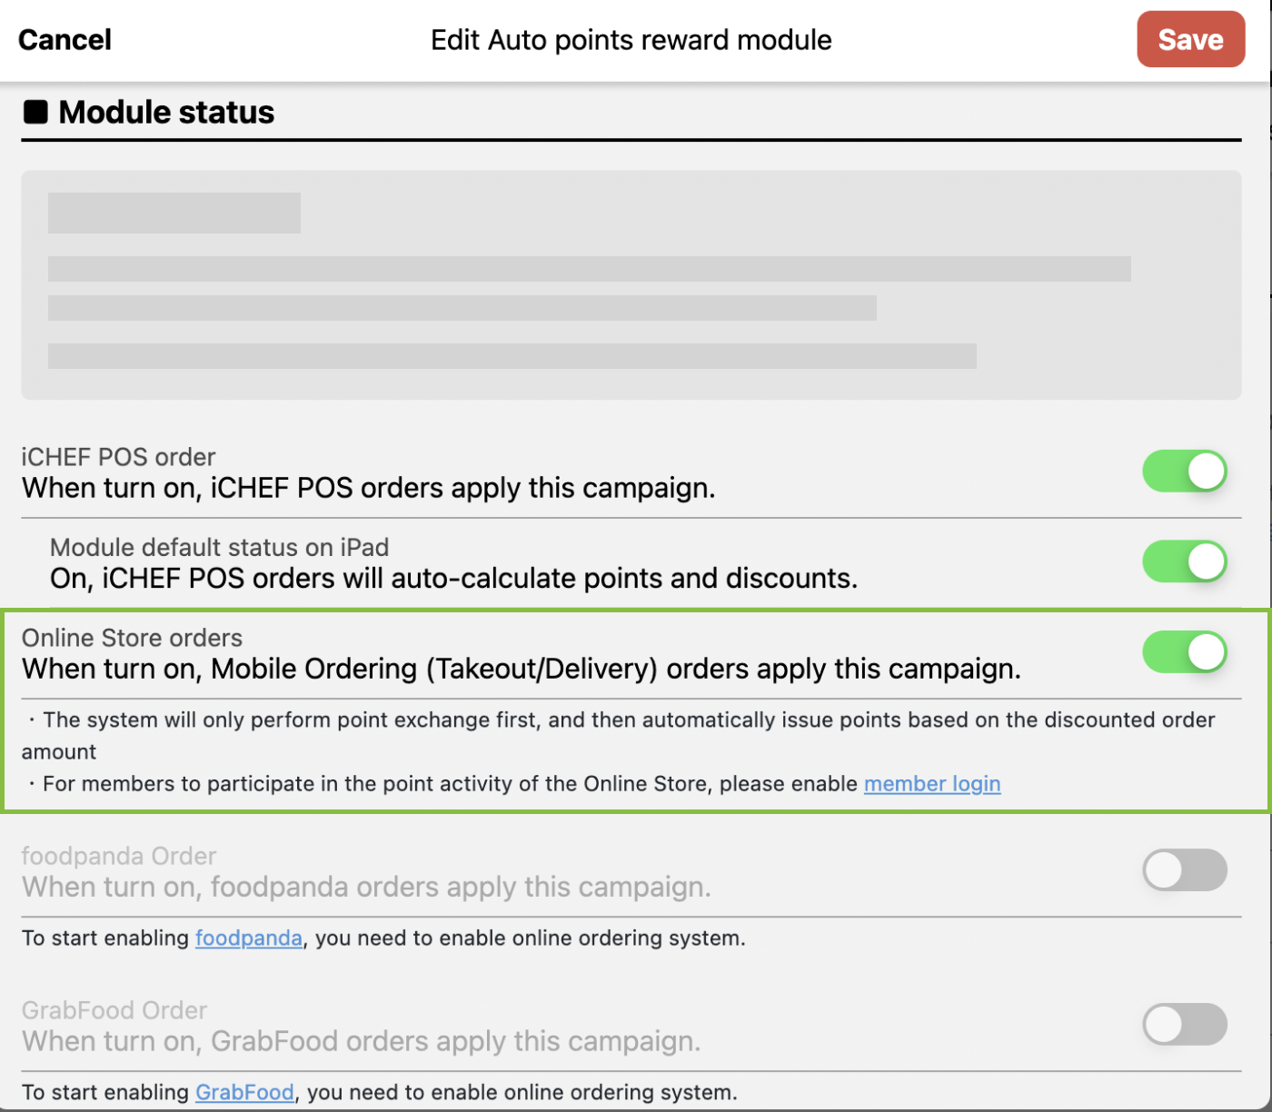Switch on the GrabFood Order toggle

[1185, 1025]
